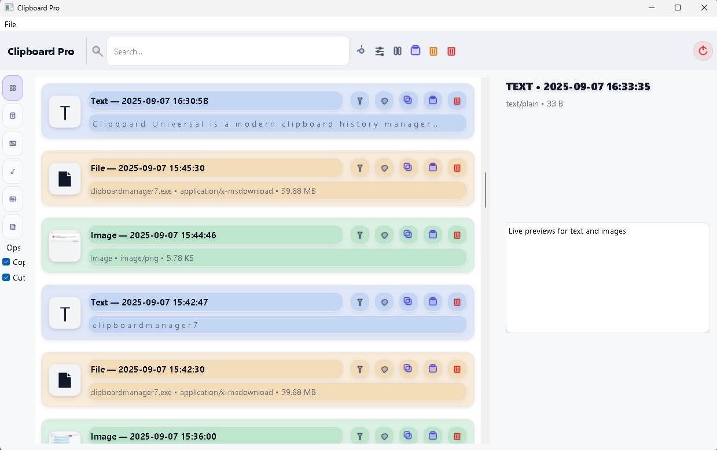This screenshot has height=450, width=717.
Task: Paste the File 15:45:30 entry
Action: point(433,168)
